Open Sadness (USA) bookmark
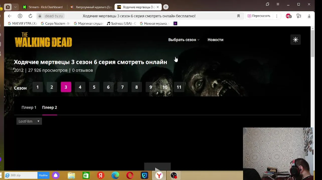 pyautogui.click(x=121, y=23)
